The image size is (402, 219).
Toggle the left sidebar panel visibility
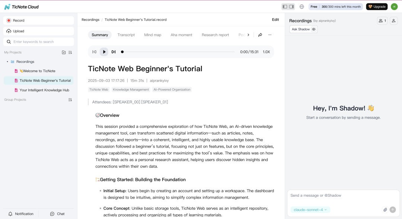(x=285, y=7)
